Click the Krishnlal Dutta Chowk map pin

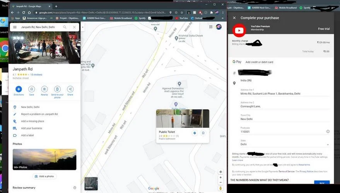click(176, 39)
